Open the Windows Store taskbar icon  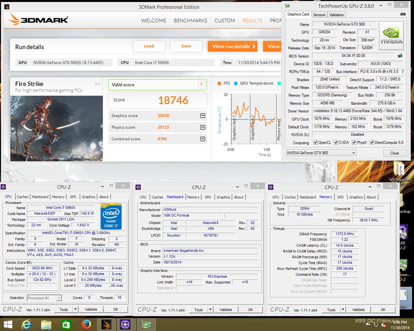point(66,324)
